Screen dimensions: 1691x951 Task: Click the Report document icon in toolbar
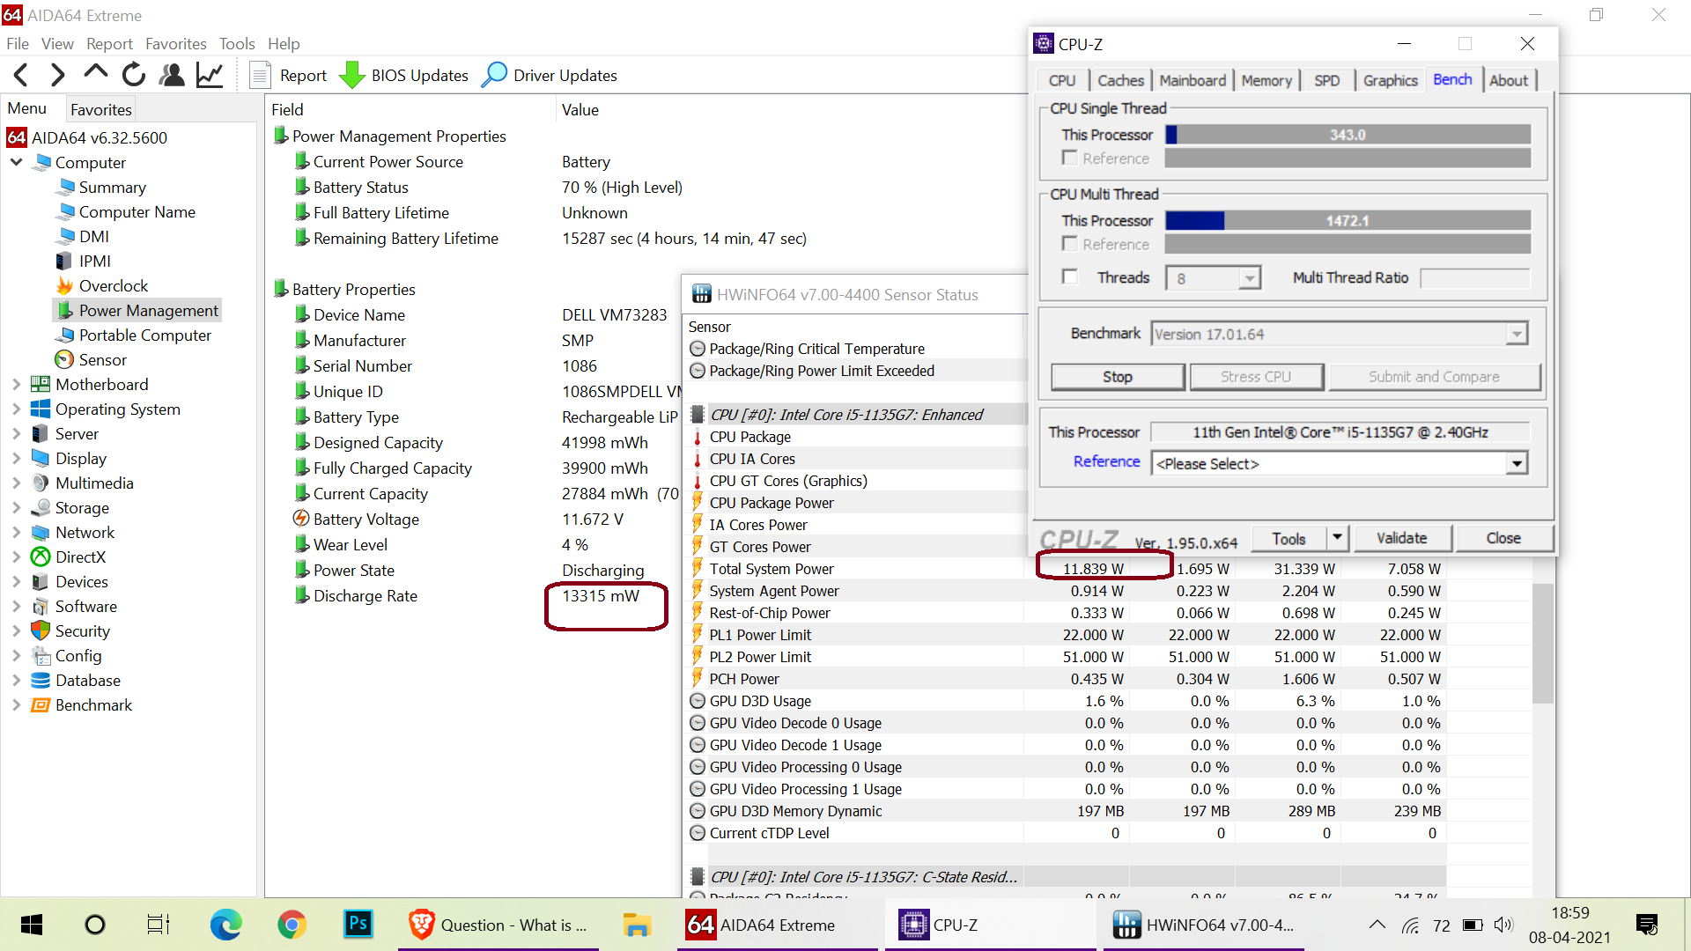pos(260,76)
